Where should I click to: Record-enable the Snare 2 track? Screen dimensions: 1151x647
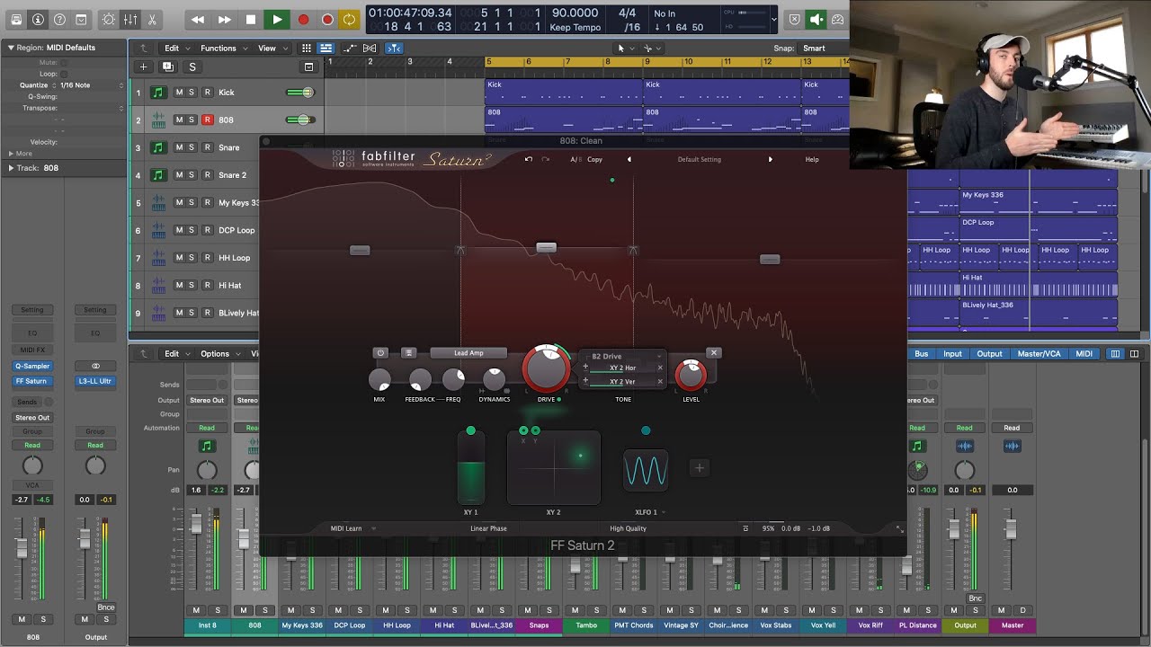[207, 175]
